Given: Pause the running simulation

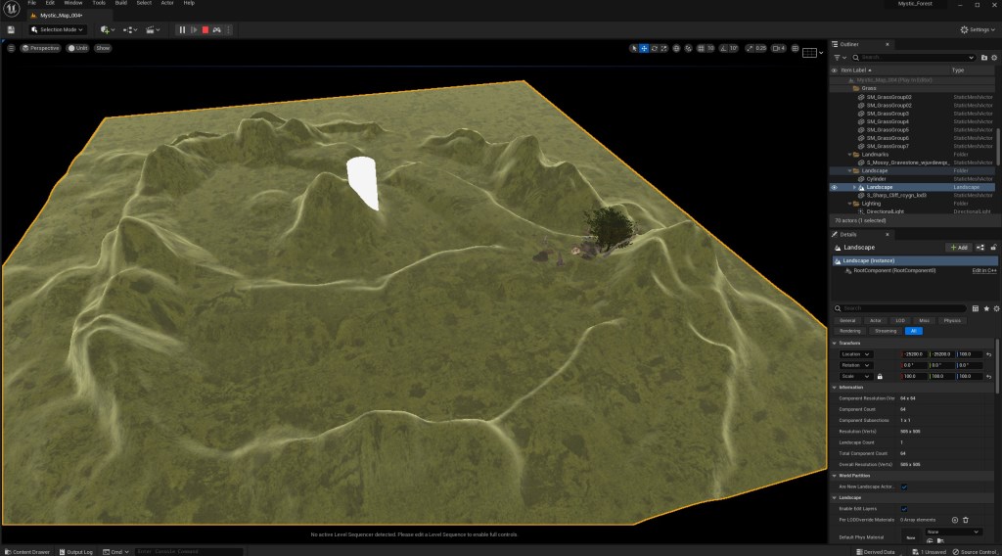Looking at the screenshot, I should (182, 30).
